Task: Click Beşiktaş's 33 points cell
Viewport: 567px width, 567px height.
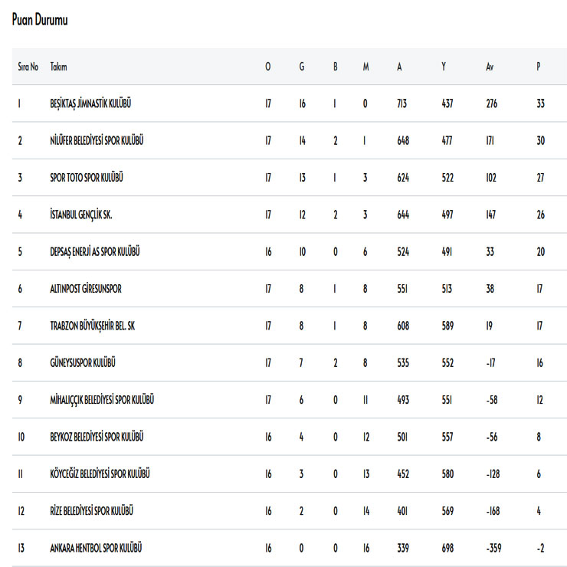Action: coord(541,103)
